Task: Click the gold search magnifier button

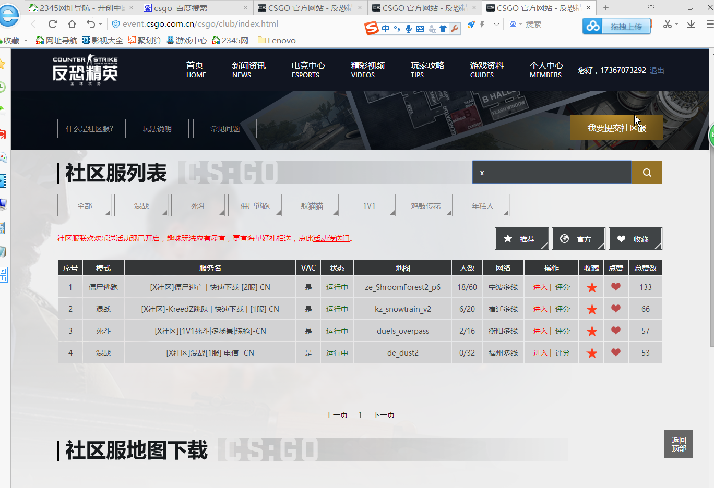Action: [x=647, y=173]
